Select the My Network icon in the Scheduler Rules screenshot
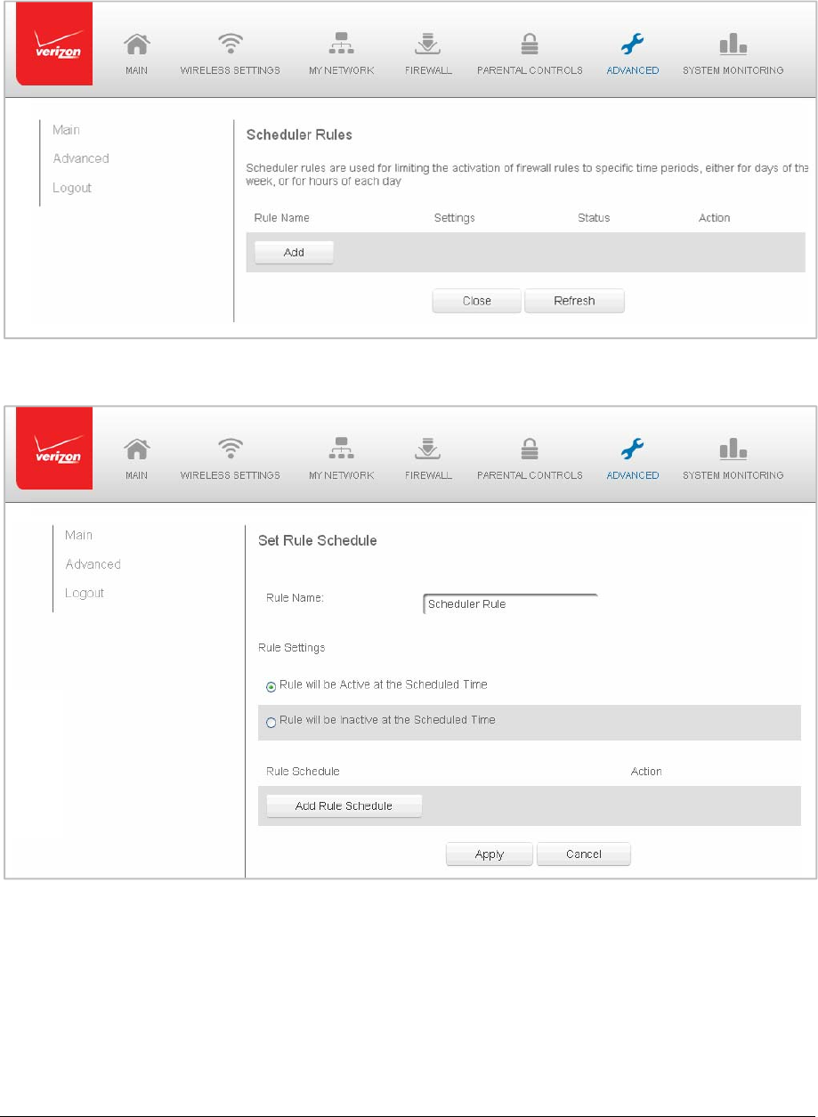 coord(342,45)
